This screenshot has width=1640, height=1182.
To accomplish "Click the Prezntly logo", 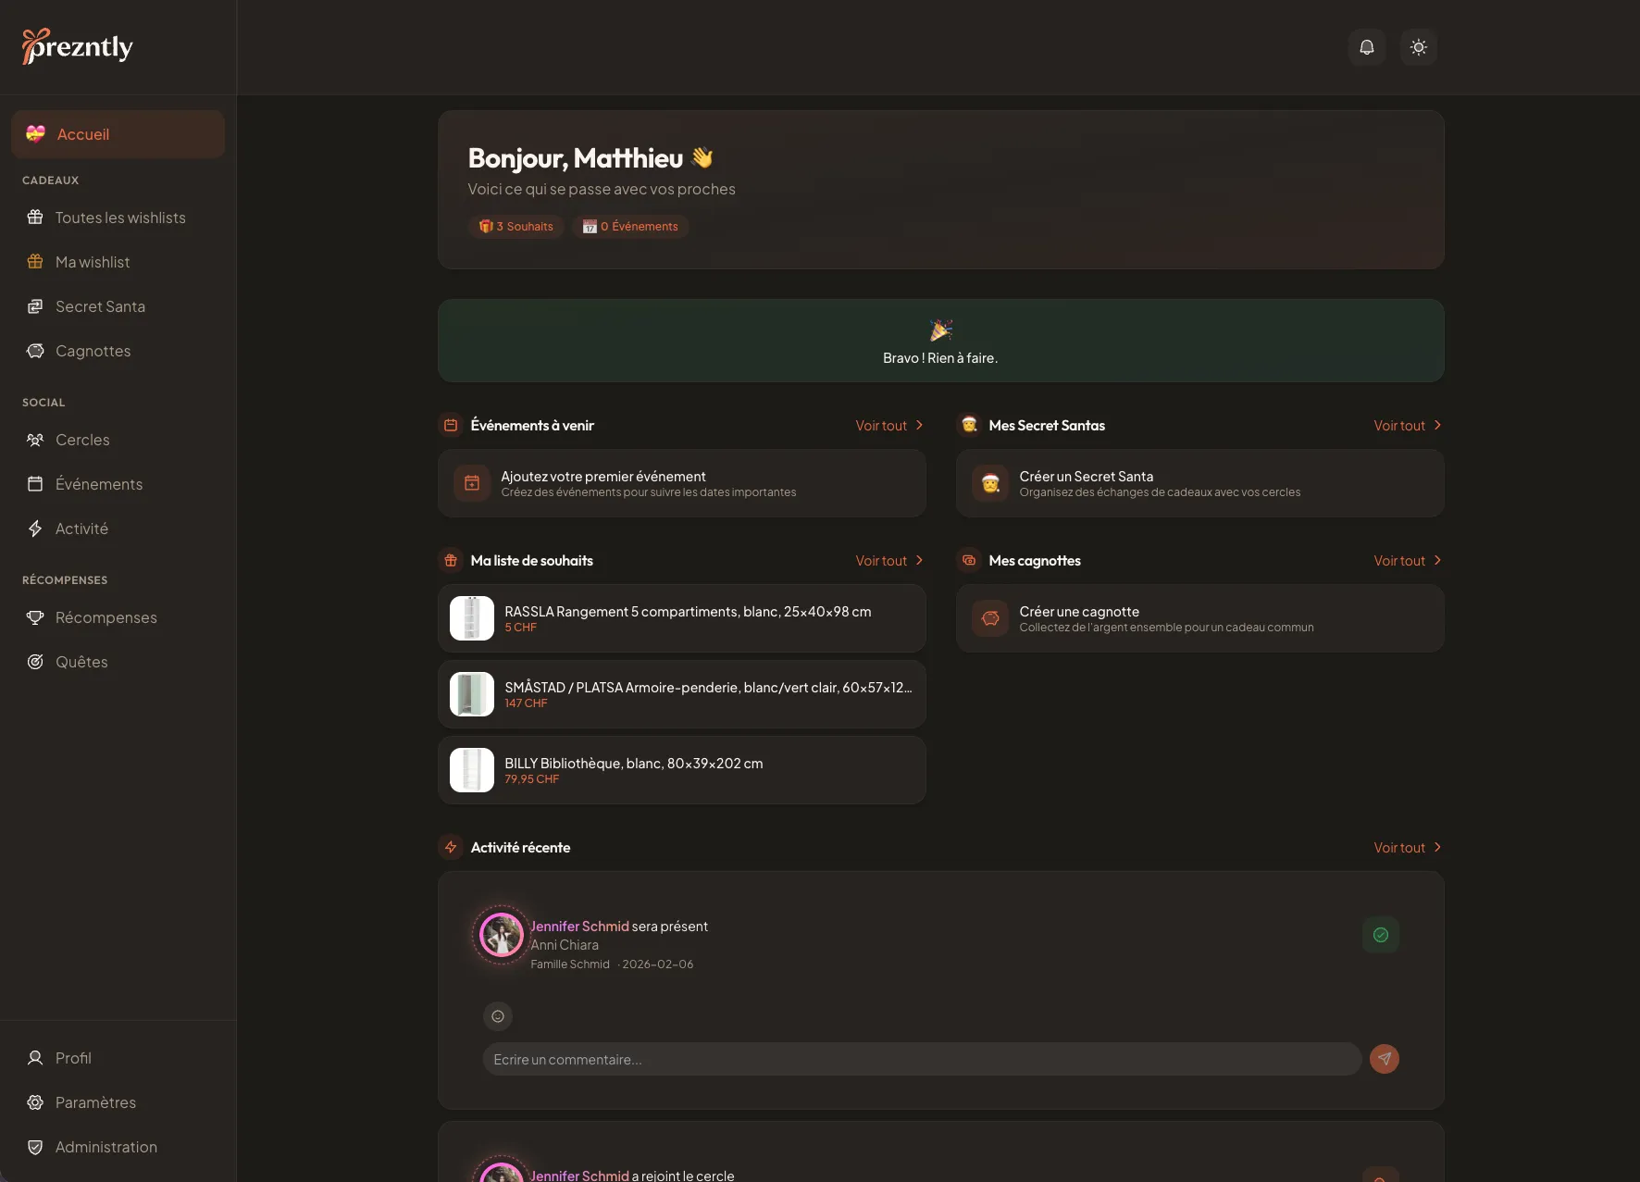I will coord(78,45).
